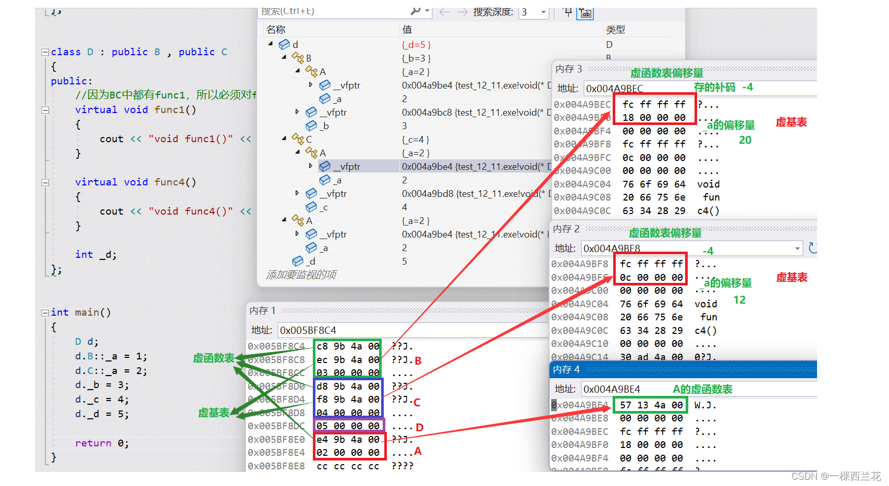Click the icon of the highlighted _vfptr row
Viewport: 889px width, 486px height.
[325, 166]
